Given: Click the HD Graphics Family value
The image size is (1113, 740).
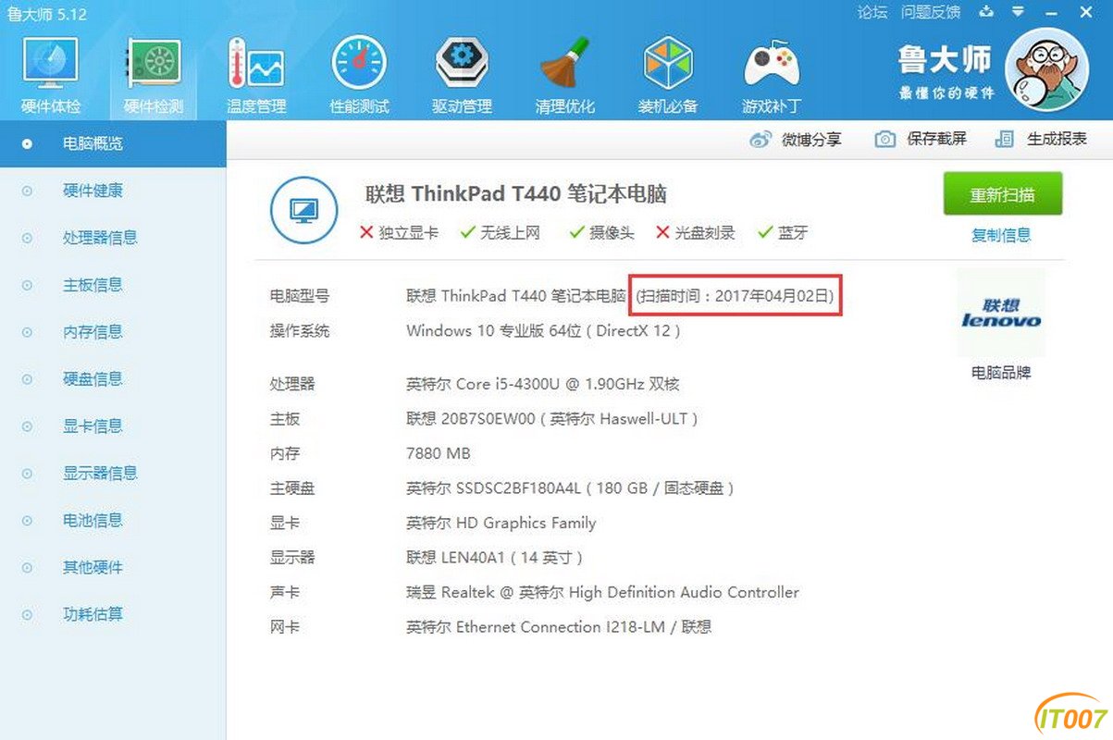Looking at the screenshot, I should 501,524.
